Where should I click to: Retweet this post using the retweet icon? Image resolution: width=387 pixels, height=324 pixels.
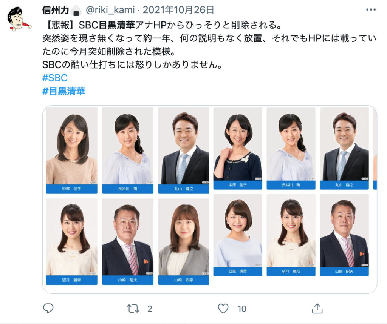point(133,309)
